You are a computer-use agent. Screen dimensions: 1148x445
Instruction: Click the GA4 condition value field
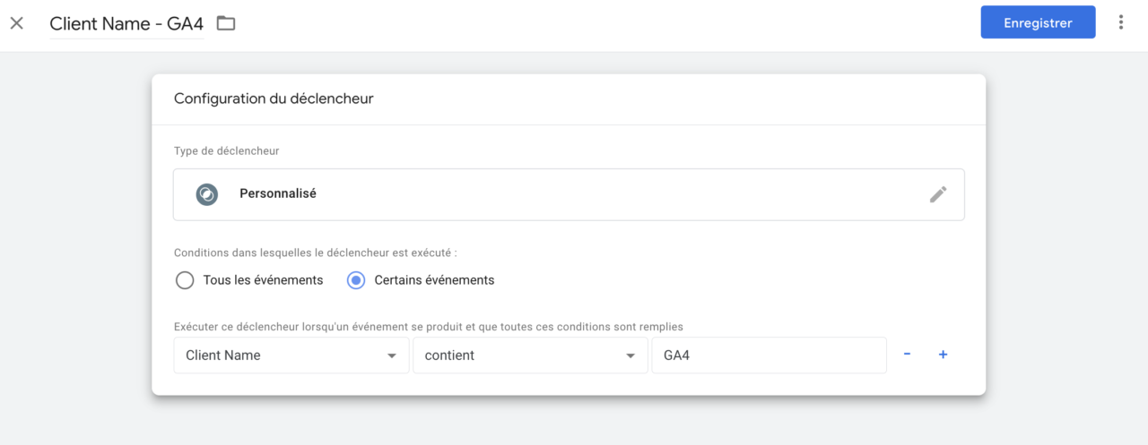769,355
